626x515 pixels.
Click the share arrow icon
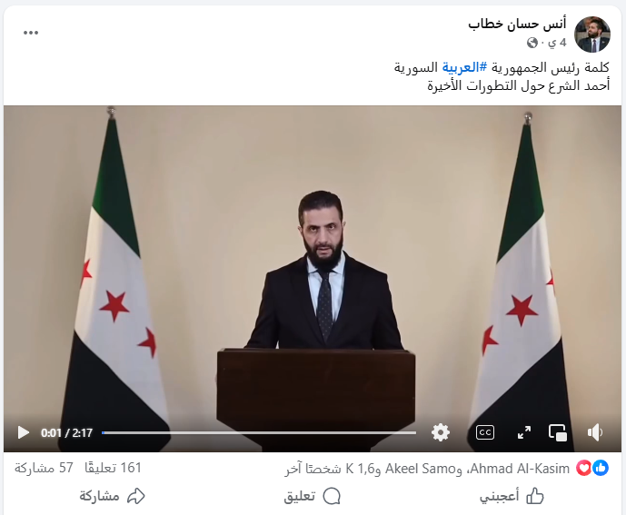coord(135,496)
